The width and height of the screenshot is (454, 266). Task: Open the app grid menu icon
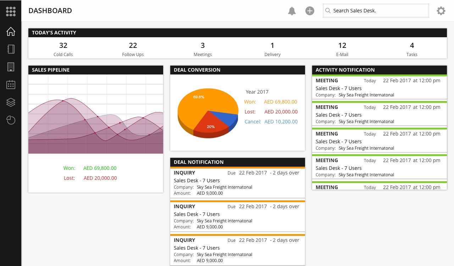(x=11, y=11)
